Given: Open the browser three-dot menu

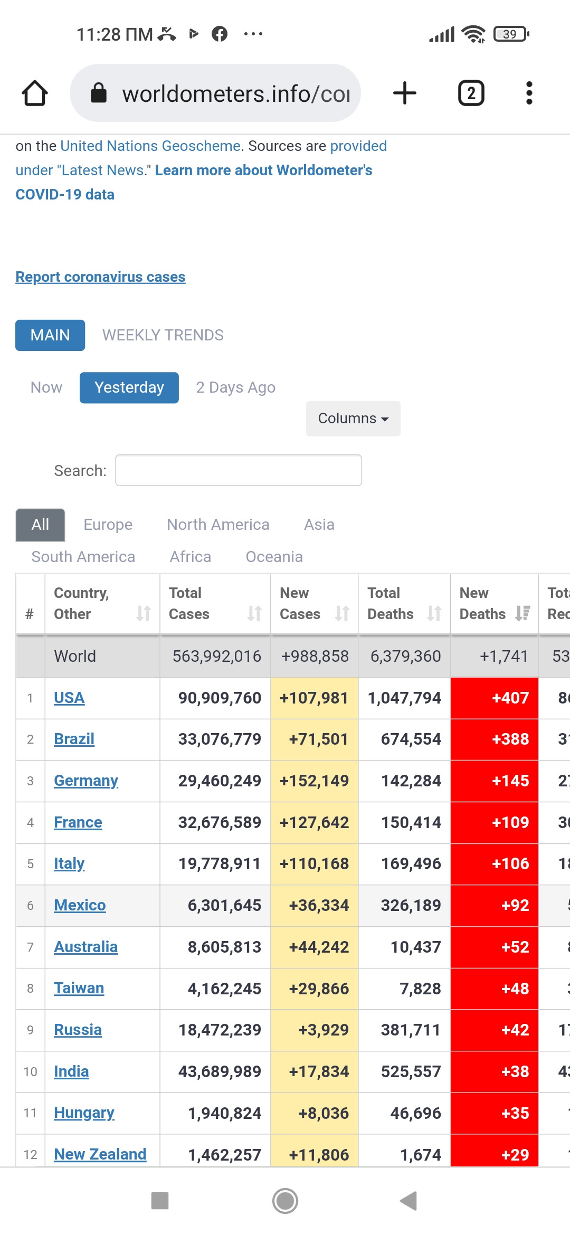Looking at the screenshot, I should (x=529, y=93).
